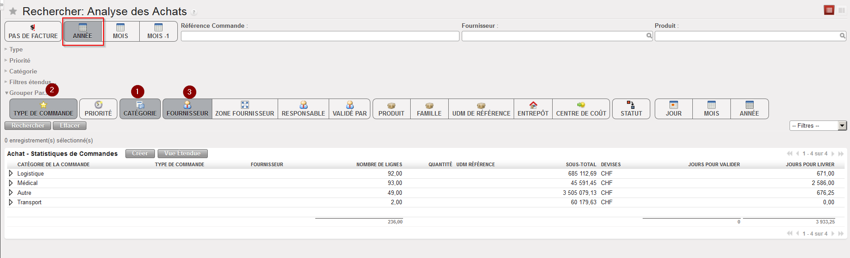Expand the Logistique category row

pos(11,173)
